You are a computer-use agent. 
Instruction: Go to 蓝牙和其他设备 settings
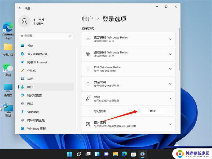coord(46,54)
